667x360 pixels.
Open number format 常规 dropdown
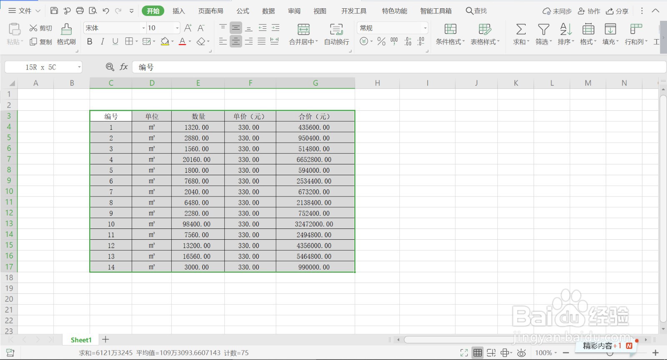coord(425,28)
